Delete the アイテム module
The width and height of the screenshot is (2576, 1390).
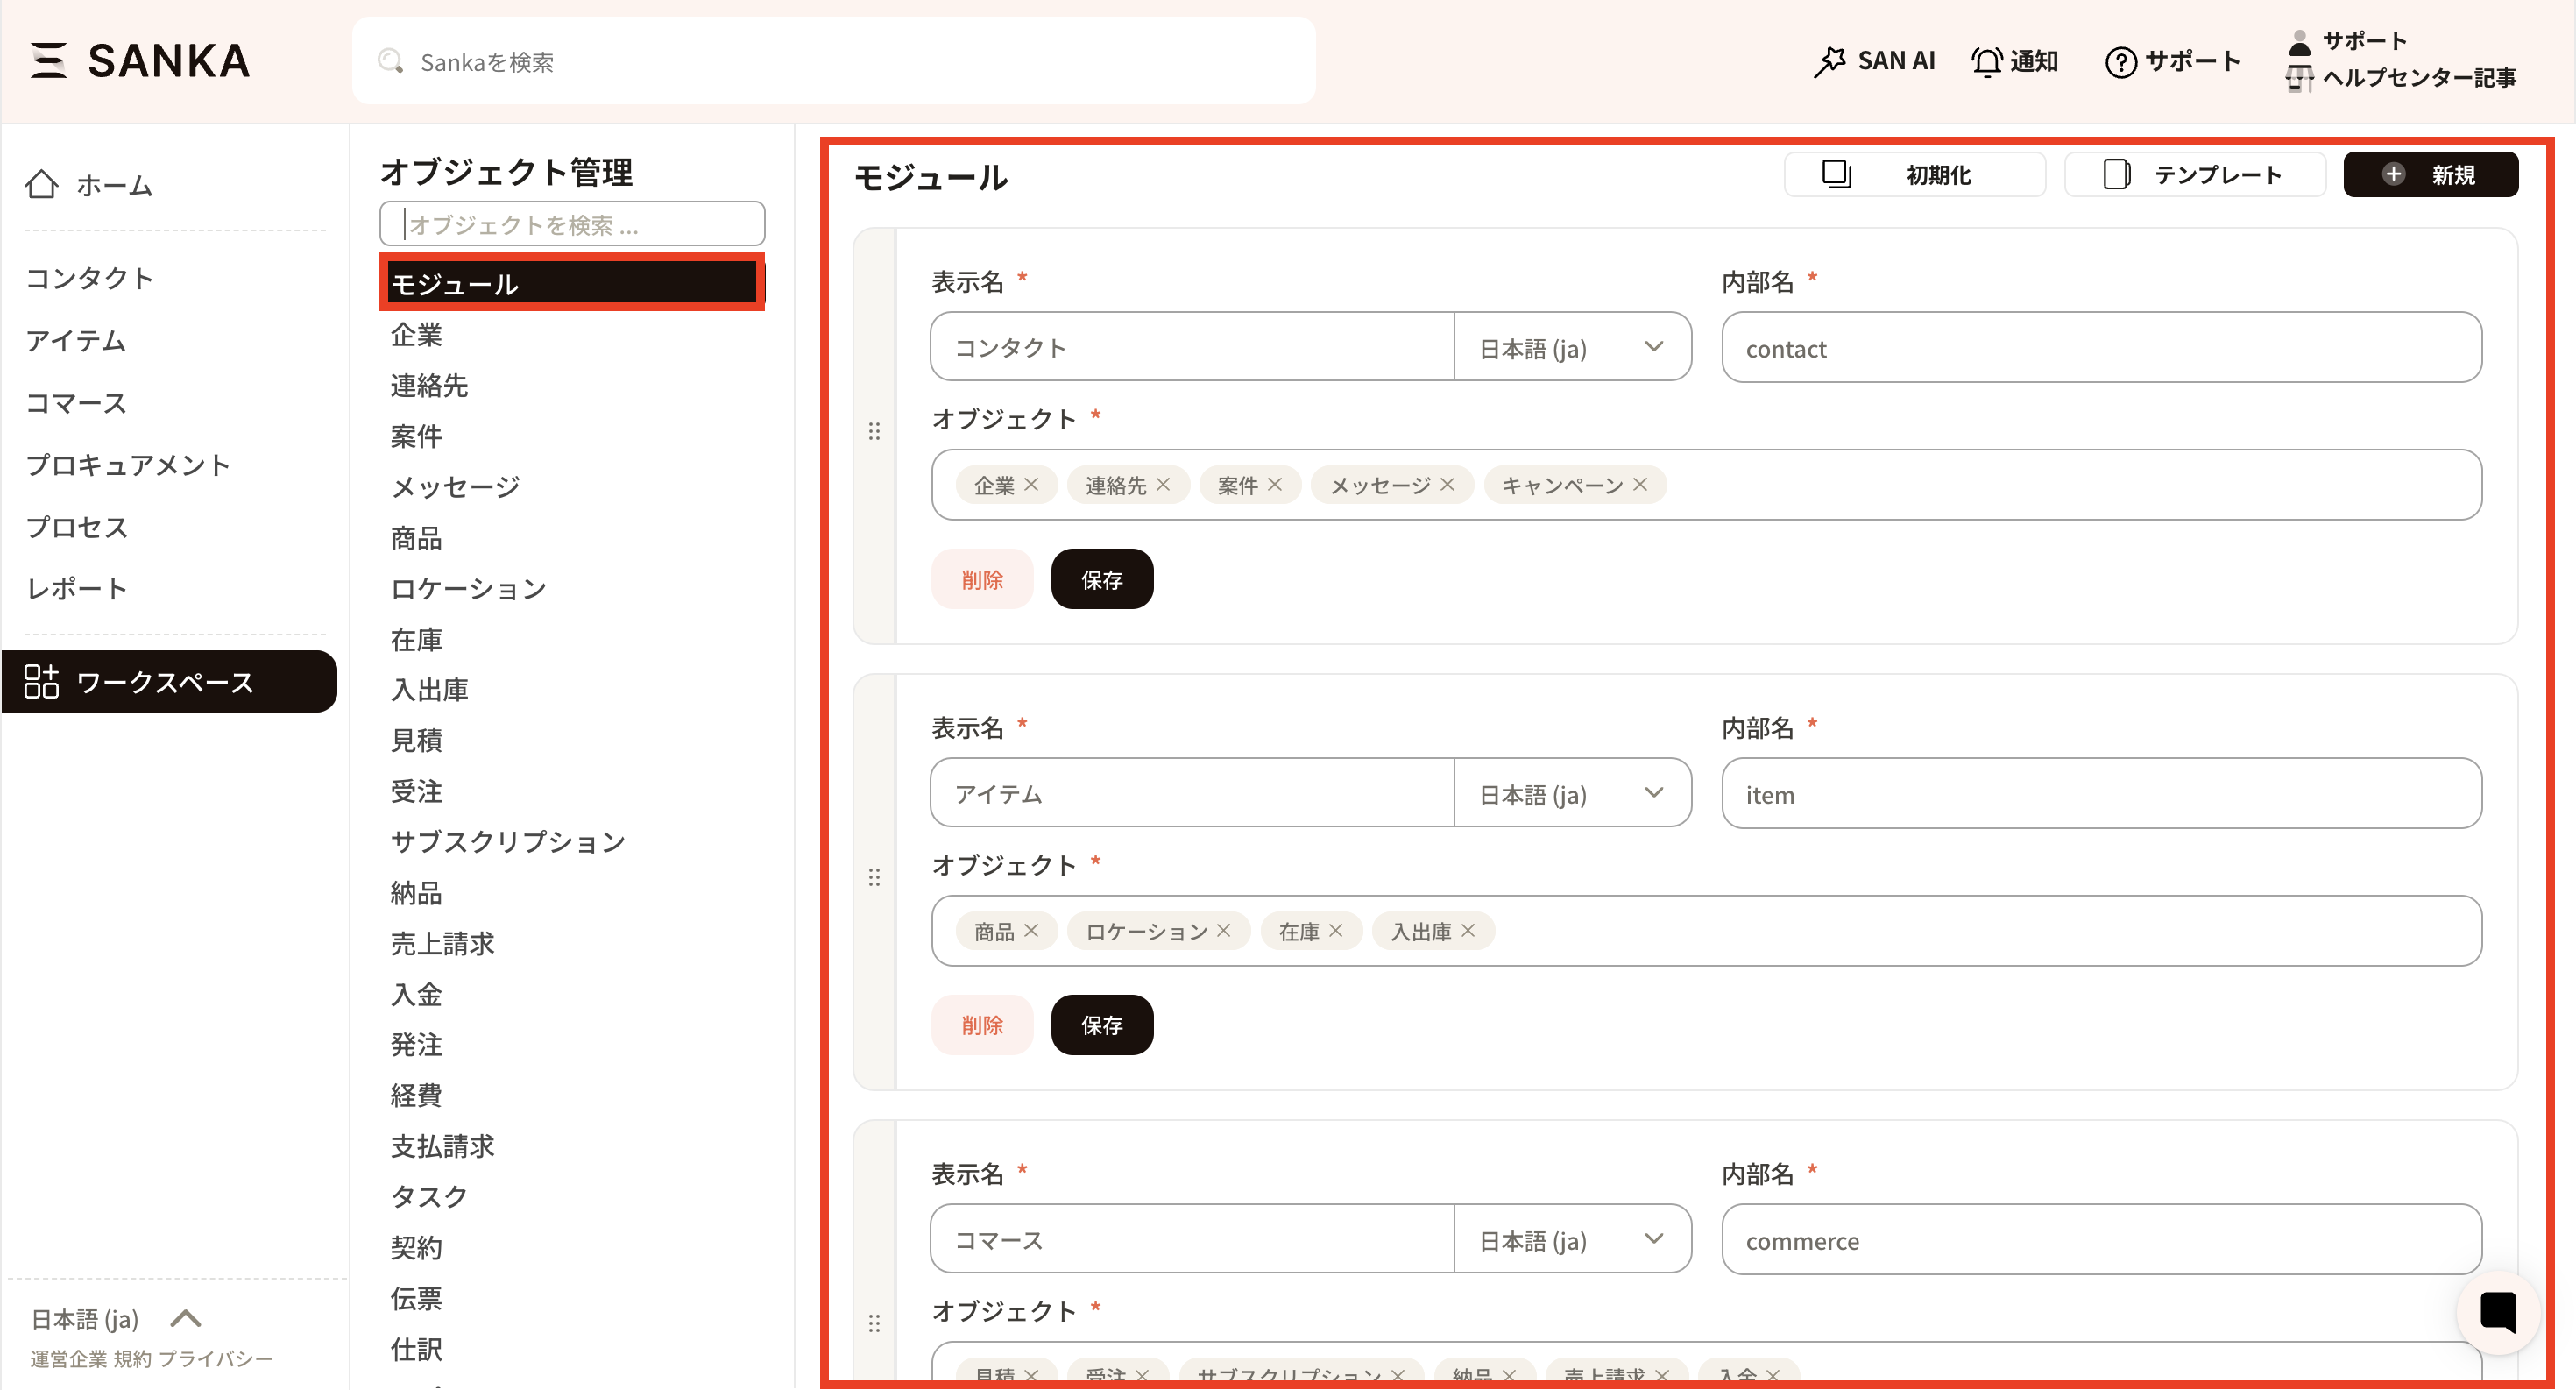pyautogui.click(x=982, y=1025)
